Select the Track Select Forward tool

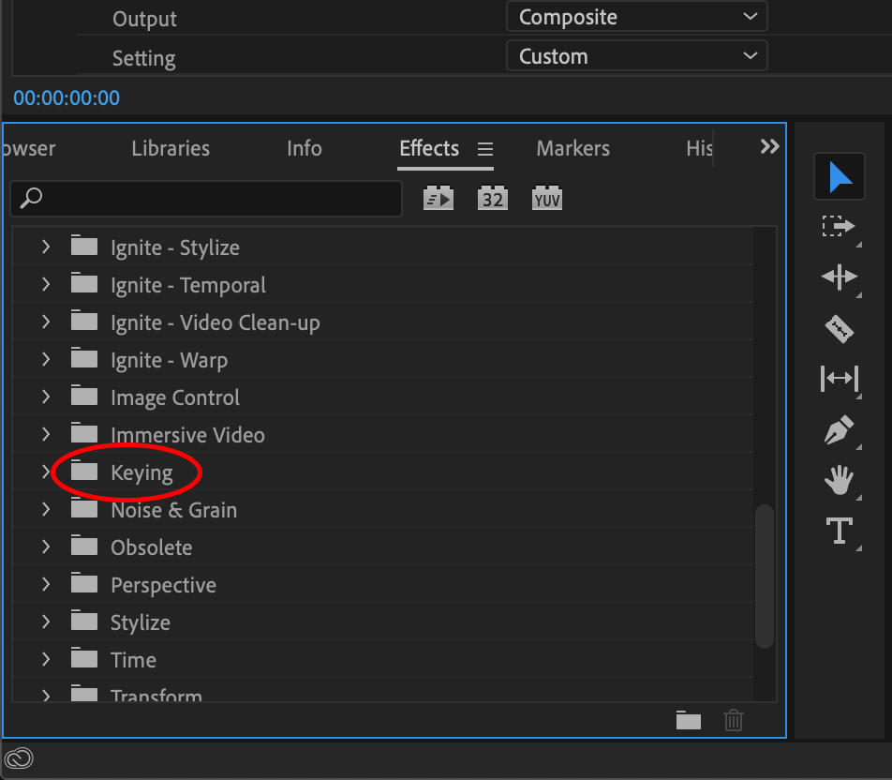[x=839, y=227]
